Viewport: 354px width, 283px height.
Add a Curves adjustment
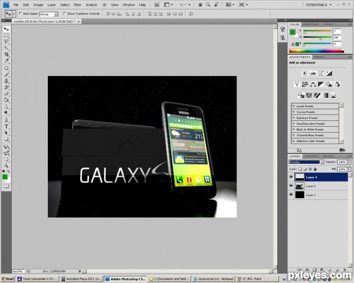tap(321, 73)
